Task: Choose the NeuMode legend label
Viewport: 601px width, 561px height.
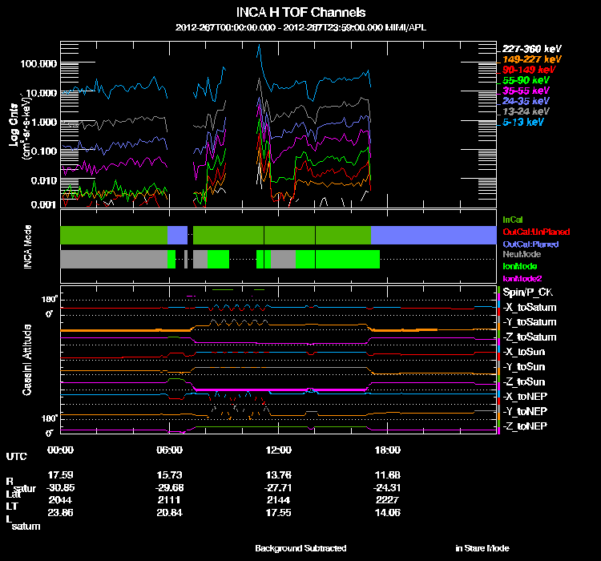Action: pos(520,254)
